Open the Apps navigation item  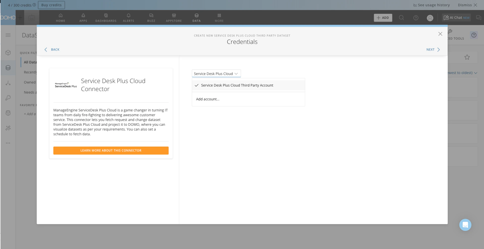coord(83,18)
